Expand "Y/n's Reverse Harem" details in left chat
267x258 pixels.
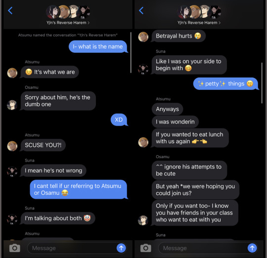[68, 23]
